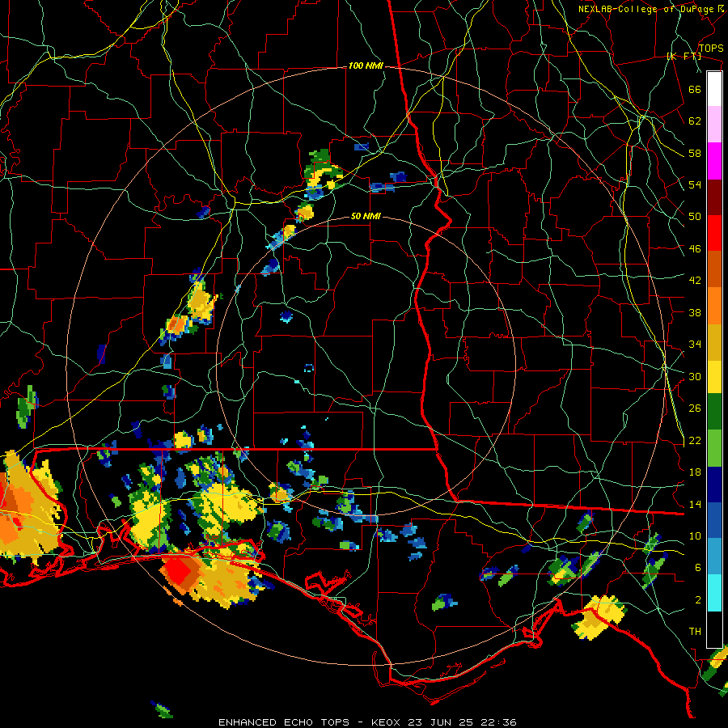Click the light blue legend band
This screenshot has height=728, width=728.
(714, 557)
